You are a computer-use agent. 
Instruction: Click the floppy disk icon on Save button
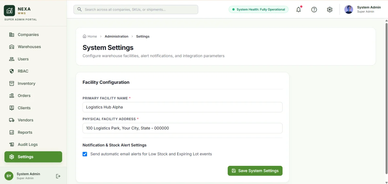coord(234,171)
